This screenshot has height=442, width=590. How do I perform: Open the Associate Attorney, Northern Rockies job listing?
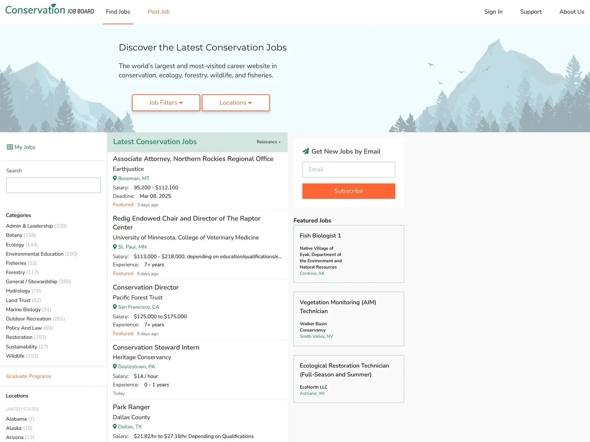193,159
